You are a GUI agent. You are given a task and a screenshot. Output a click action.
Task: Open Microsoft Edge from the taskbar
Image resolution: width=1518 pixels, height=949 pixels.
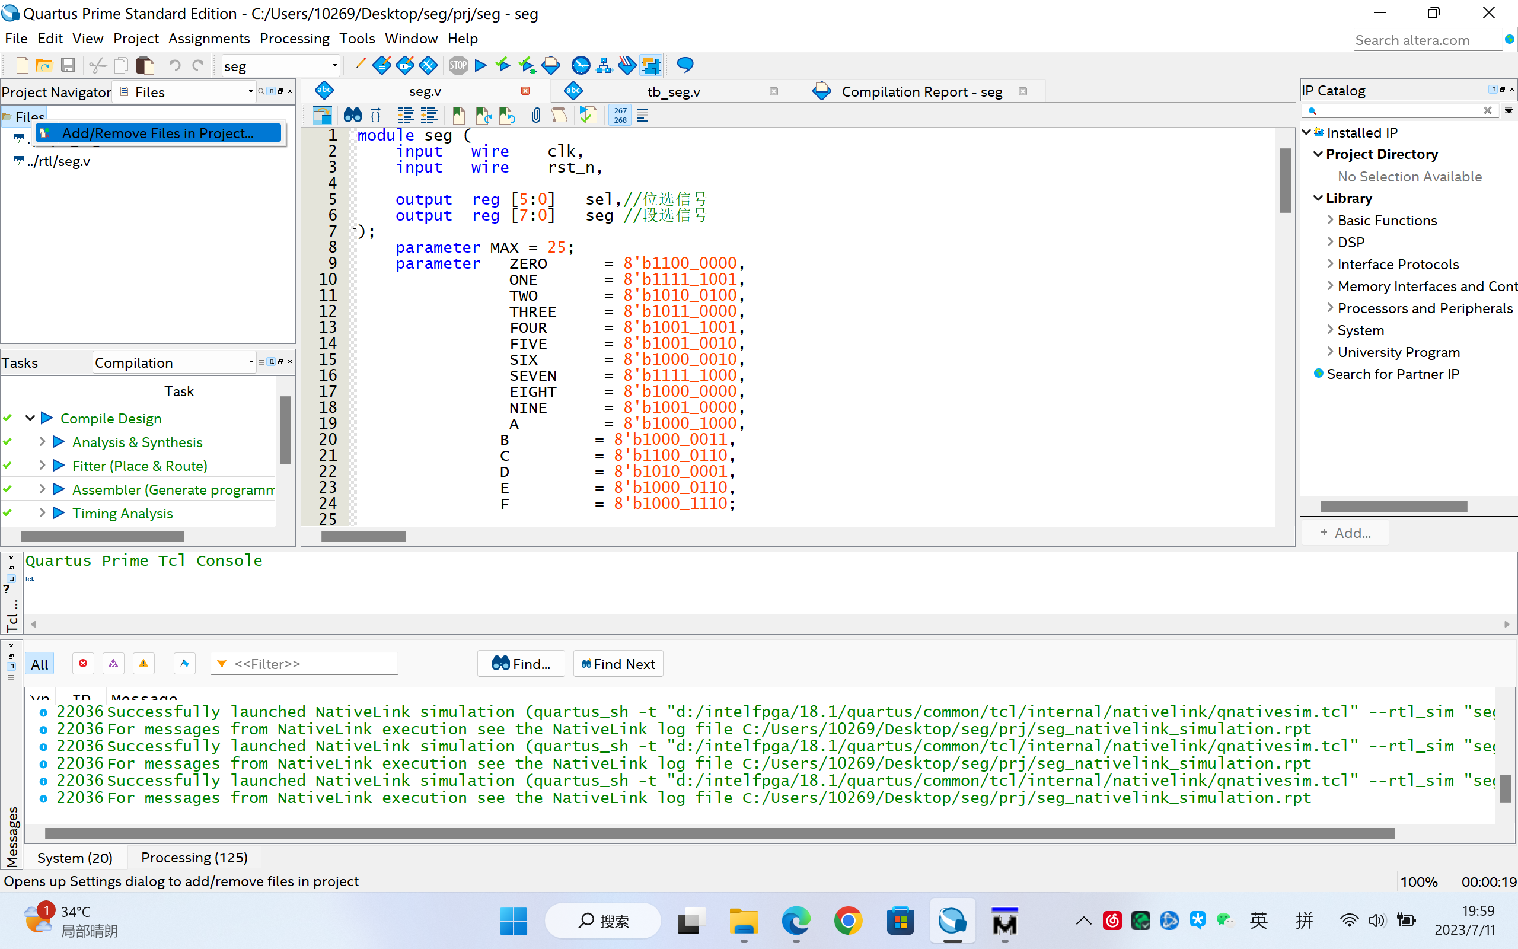pyautogui.click(x=796, y=921)
